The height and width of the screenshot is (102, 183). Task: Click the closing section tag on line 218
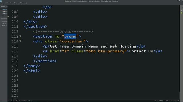coord(45,61)
